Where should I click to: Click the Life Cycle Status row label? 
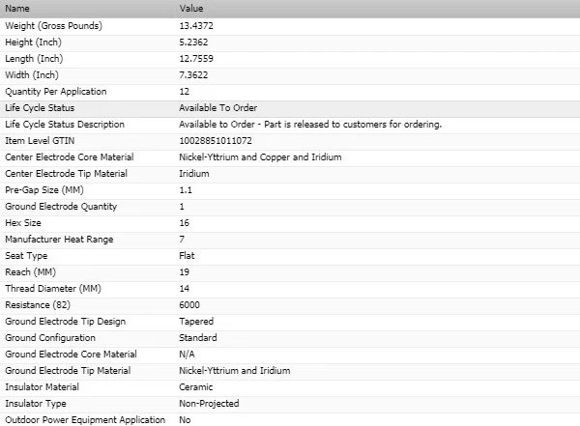pyautogui.click(x=40, y=107)
